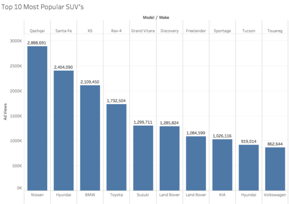
Task: Select the Volkswagen Touareg bar
Action: (275, 168)
